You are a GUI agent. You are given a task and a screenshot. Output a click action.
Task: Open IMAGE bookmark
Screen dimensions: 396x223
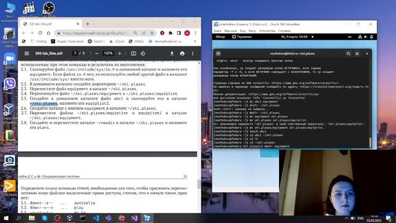(x=136, y=42)
